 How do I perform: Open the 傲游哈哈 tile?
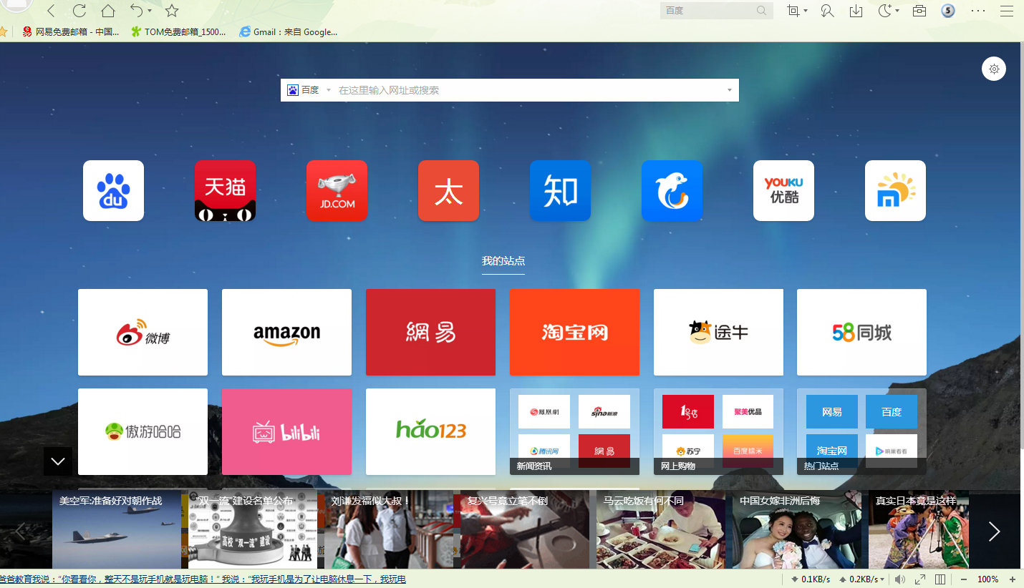143,431
